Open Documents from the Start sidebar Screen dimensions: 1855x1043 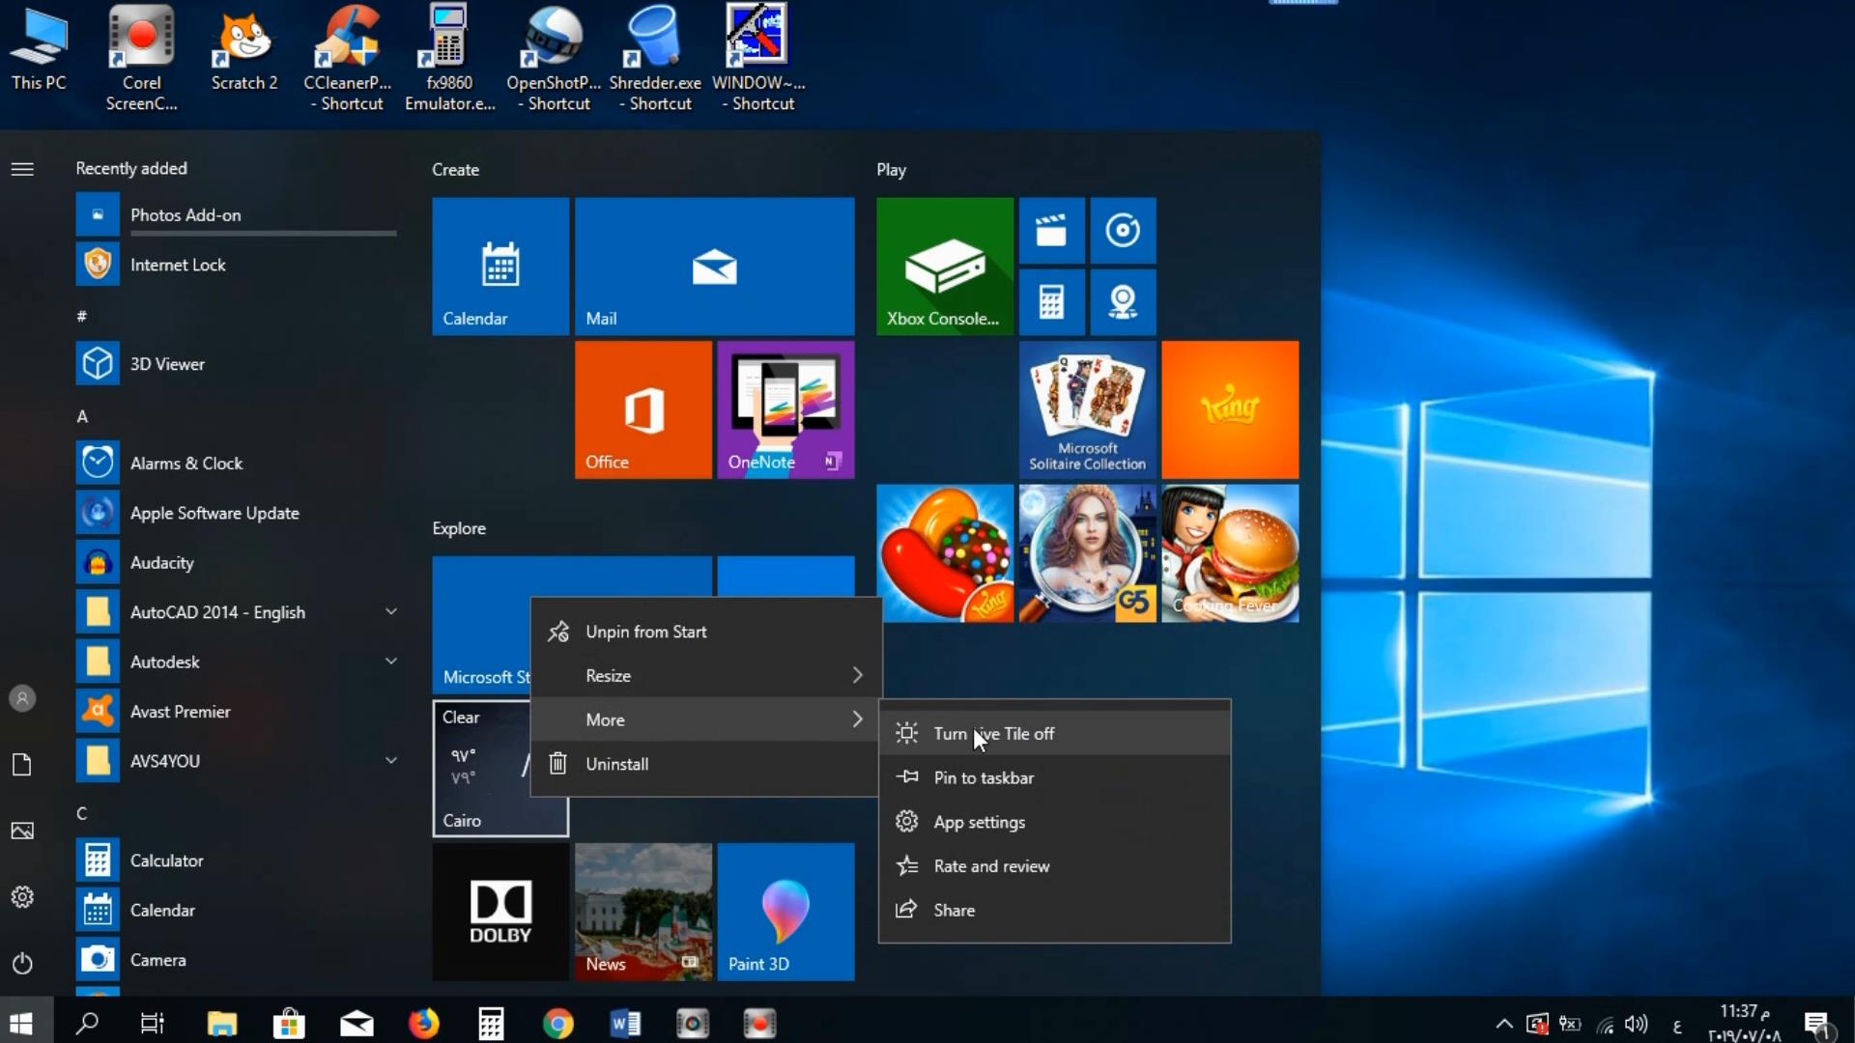pos(22,765)
